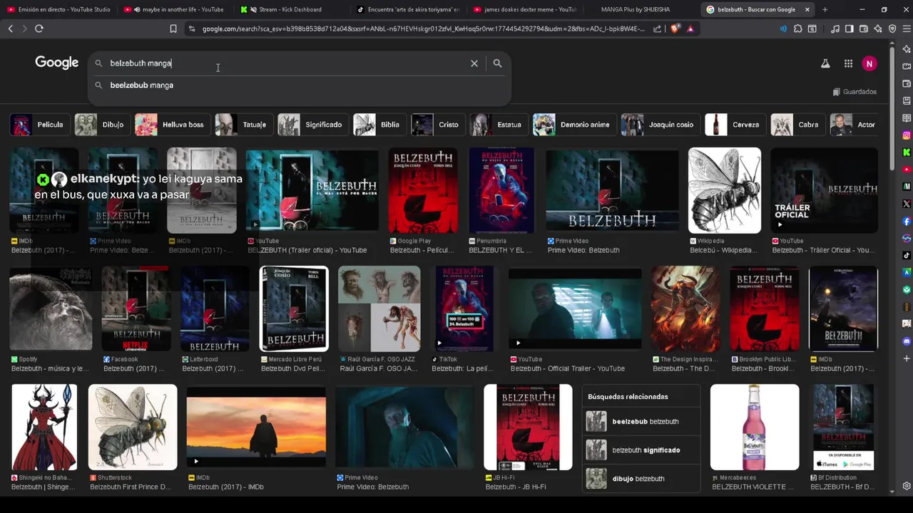Viewport: 913px width, 513px height.
Task: Switch to 'arte de akira toriyama' TikTok tab
Action: [407, 9]
